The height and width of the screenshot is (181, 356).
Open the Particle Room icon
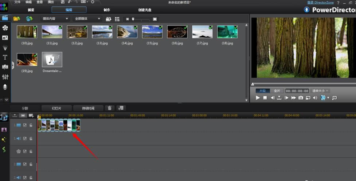point(5,47)
